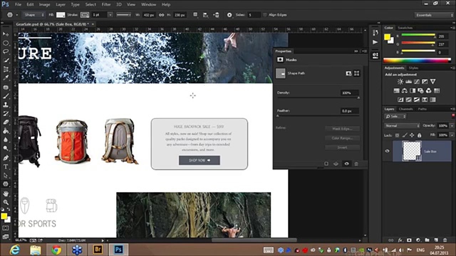Select the Blur tool
The image size is (456, 256).
tap(6, 140)
